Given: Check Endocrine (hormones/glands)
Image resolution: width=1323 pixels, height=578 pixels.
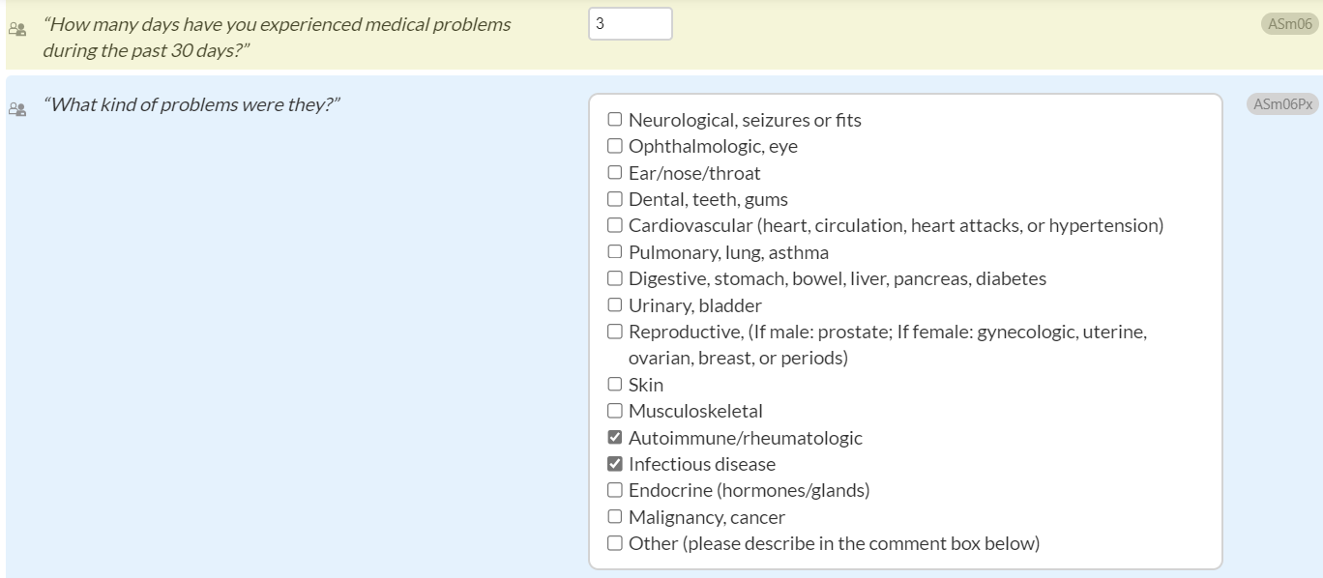Looking at the screenshot, I should [615, 490].
